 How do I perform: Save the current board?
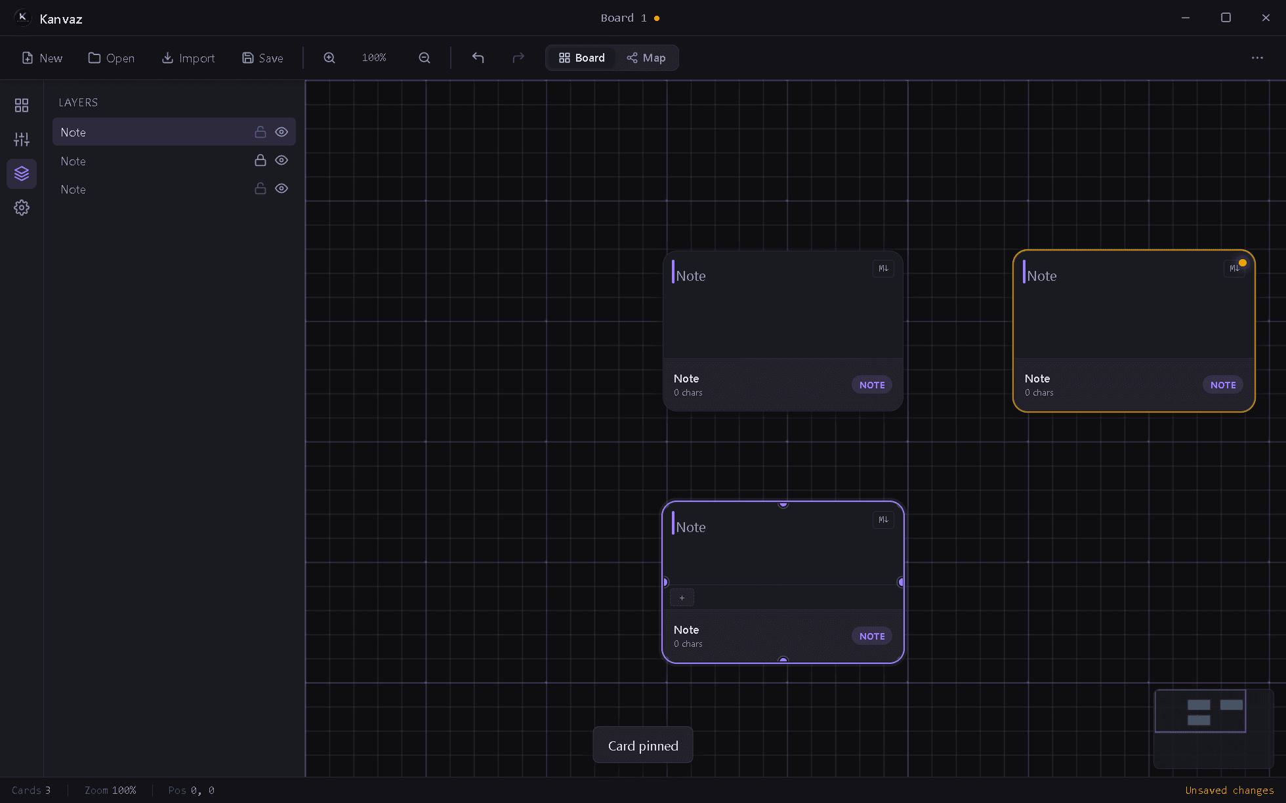(x=262, y=58)
